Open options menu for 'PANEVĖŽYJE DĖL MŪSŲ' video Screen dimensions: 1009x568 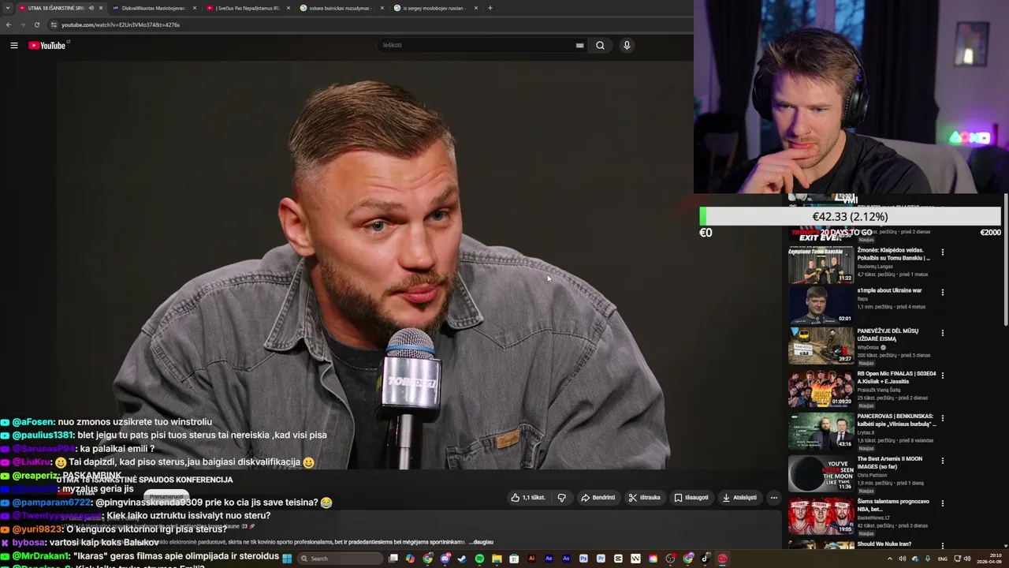(x=943, y=333)
